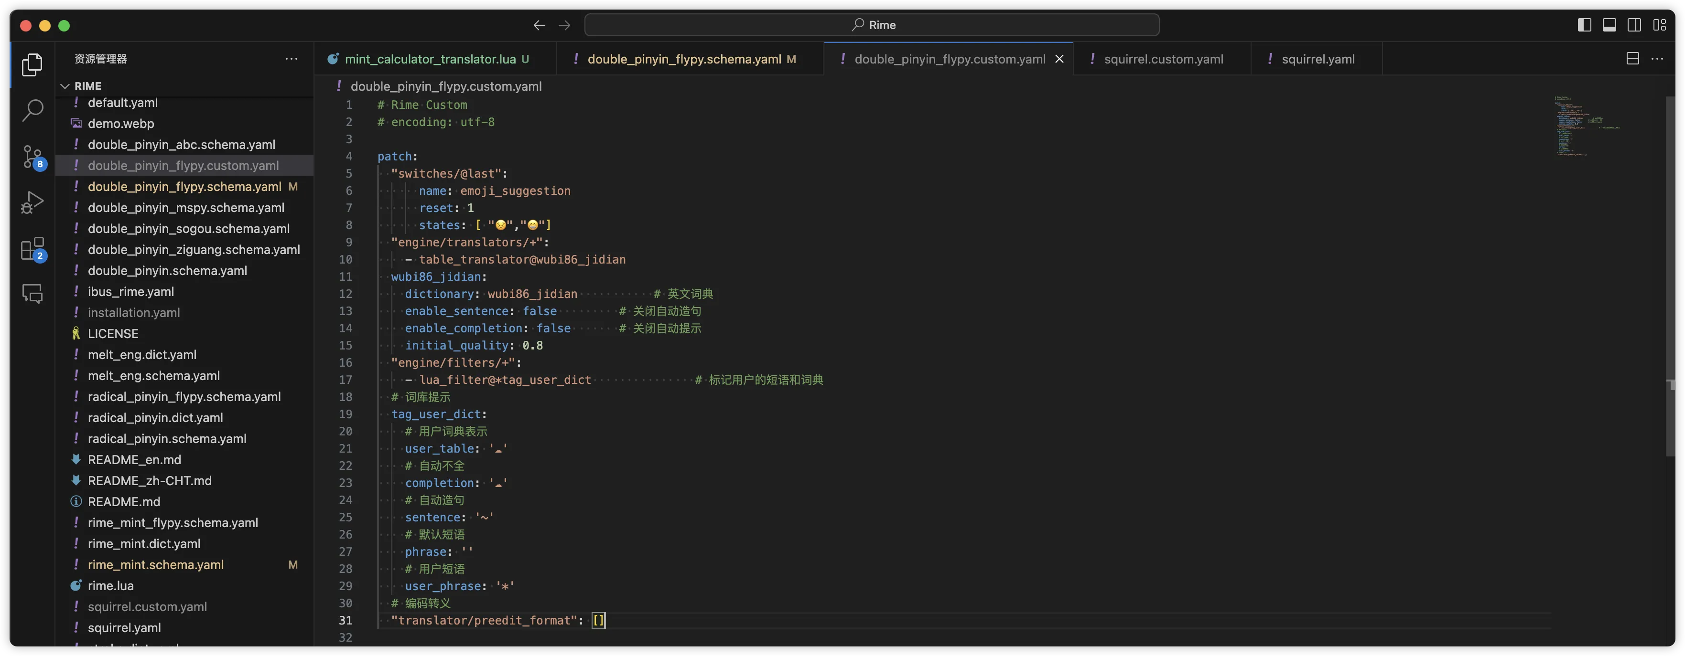This screenshot has width=1685, height=656.
Task: Open installation.yaml file
Action: 133,312
